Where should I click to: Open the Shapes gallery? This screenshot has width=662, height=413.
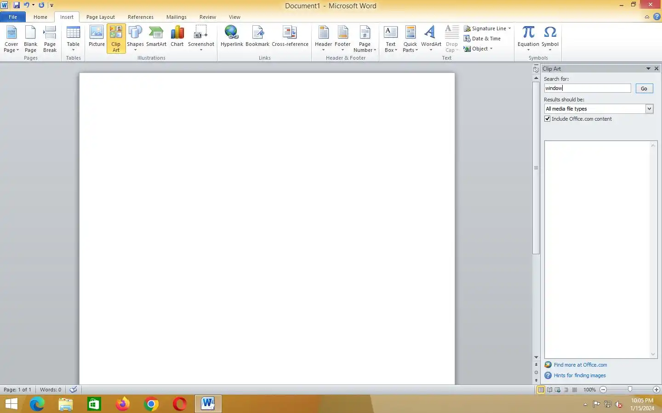click(x=135, y=39)
